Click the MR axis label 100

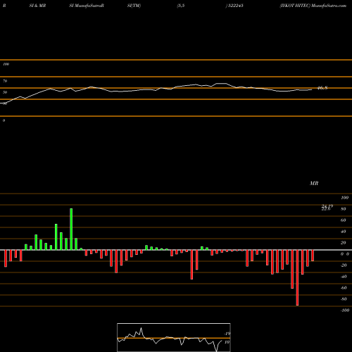tap(344, 198)
